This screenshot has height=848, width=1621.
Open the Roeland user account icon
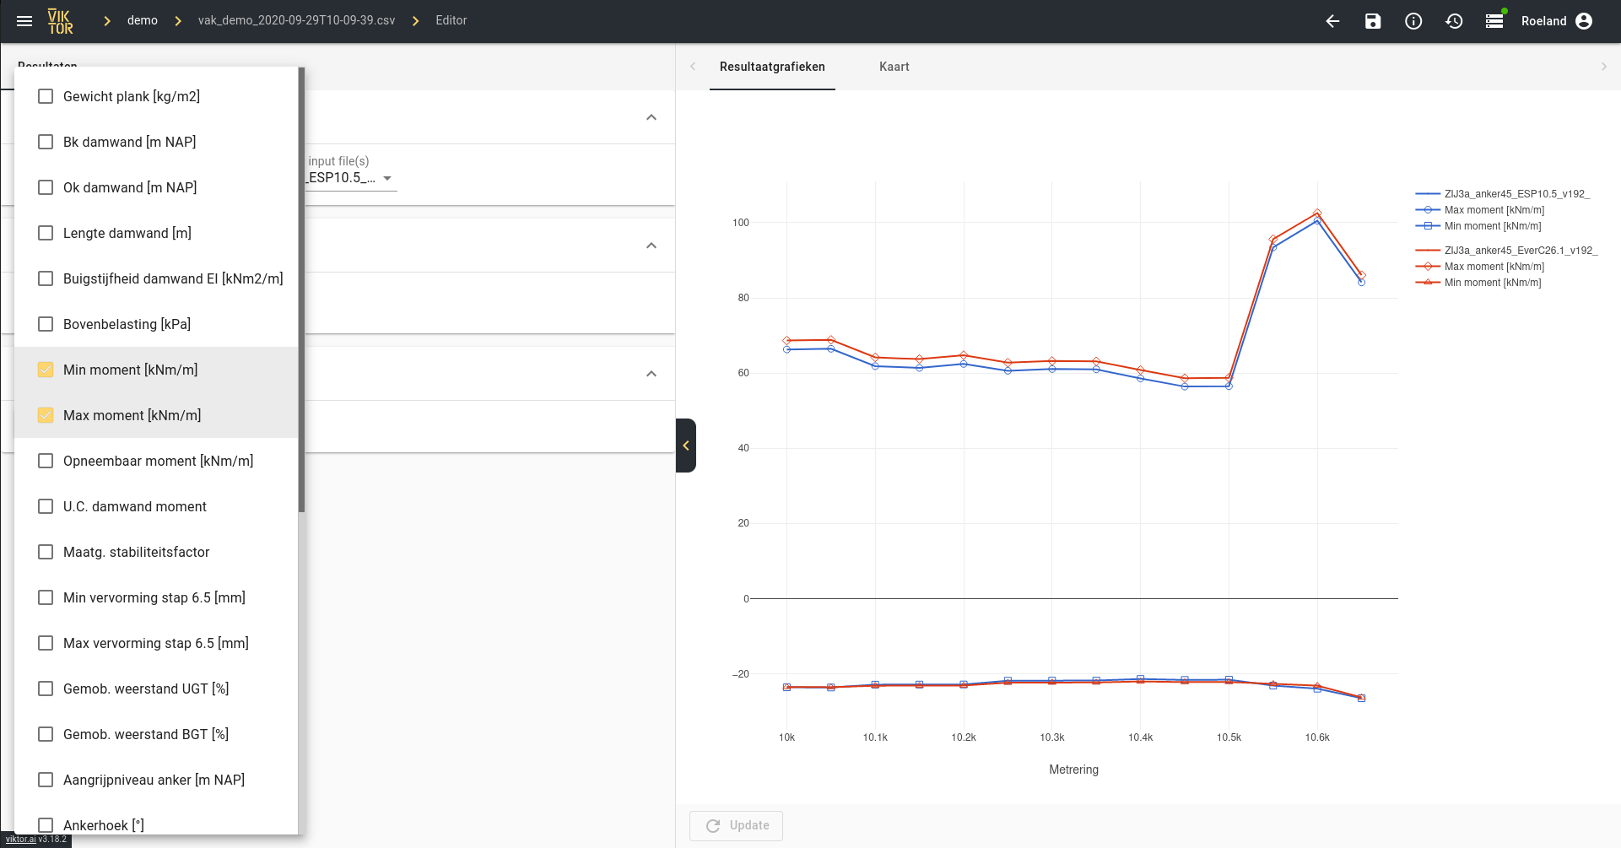tap(1584, 21)
